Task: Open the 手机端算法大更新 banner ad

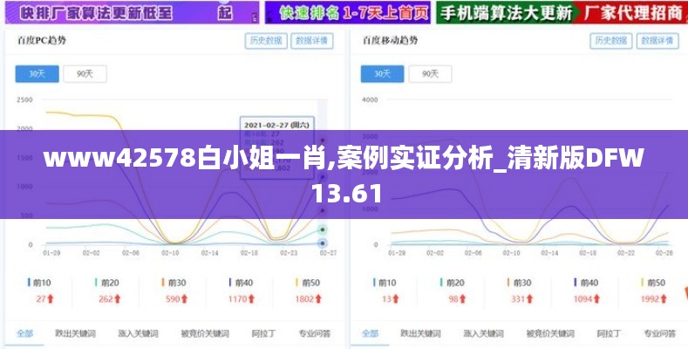Action: click(x=562, y=12)
